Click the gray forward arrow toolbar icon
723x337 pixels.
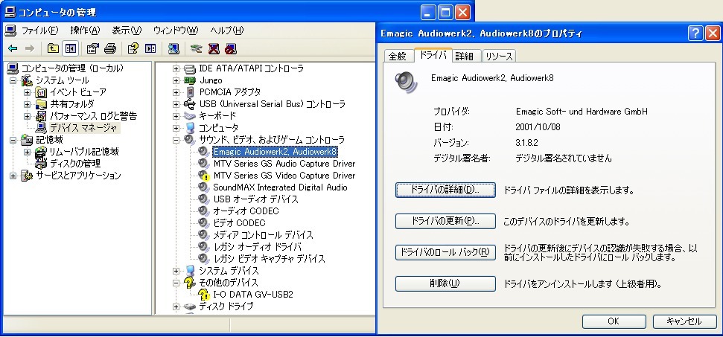click(x=30, y=48)
